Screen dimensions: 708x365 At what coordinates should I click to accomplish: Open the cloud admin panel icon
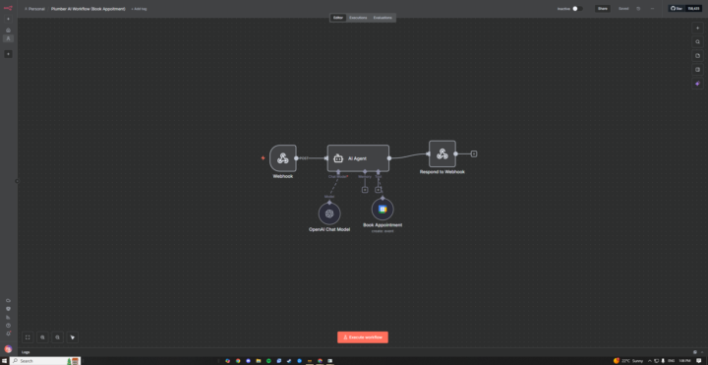[8, 301]
